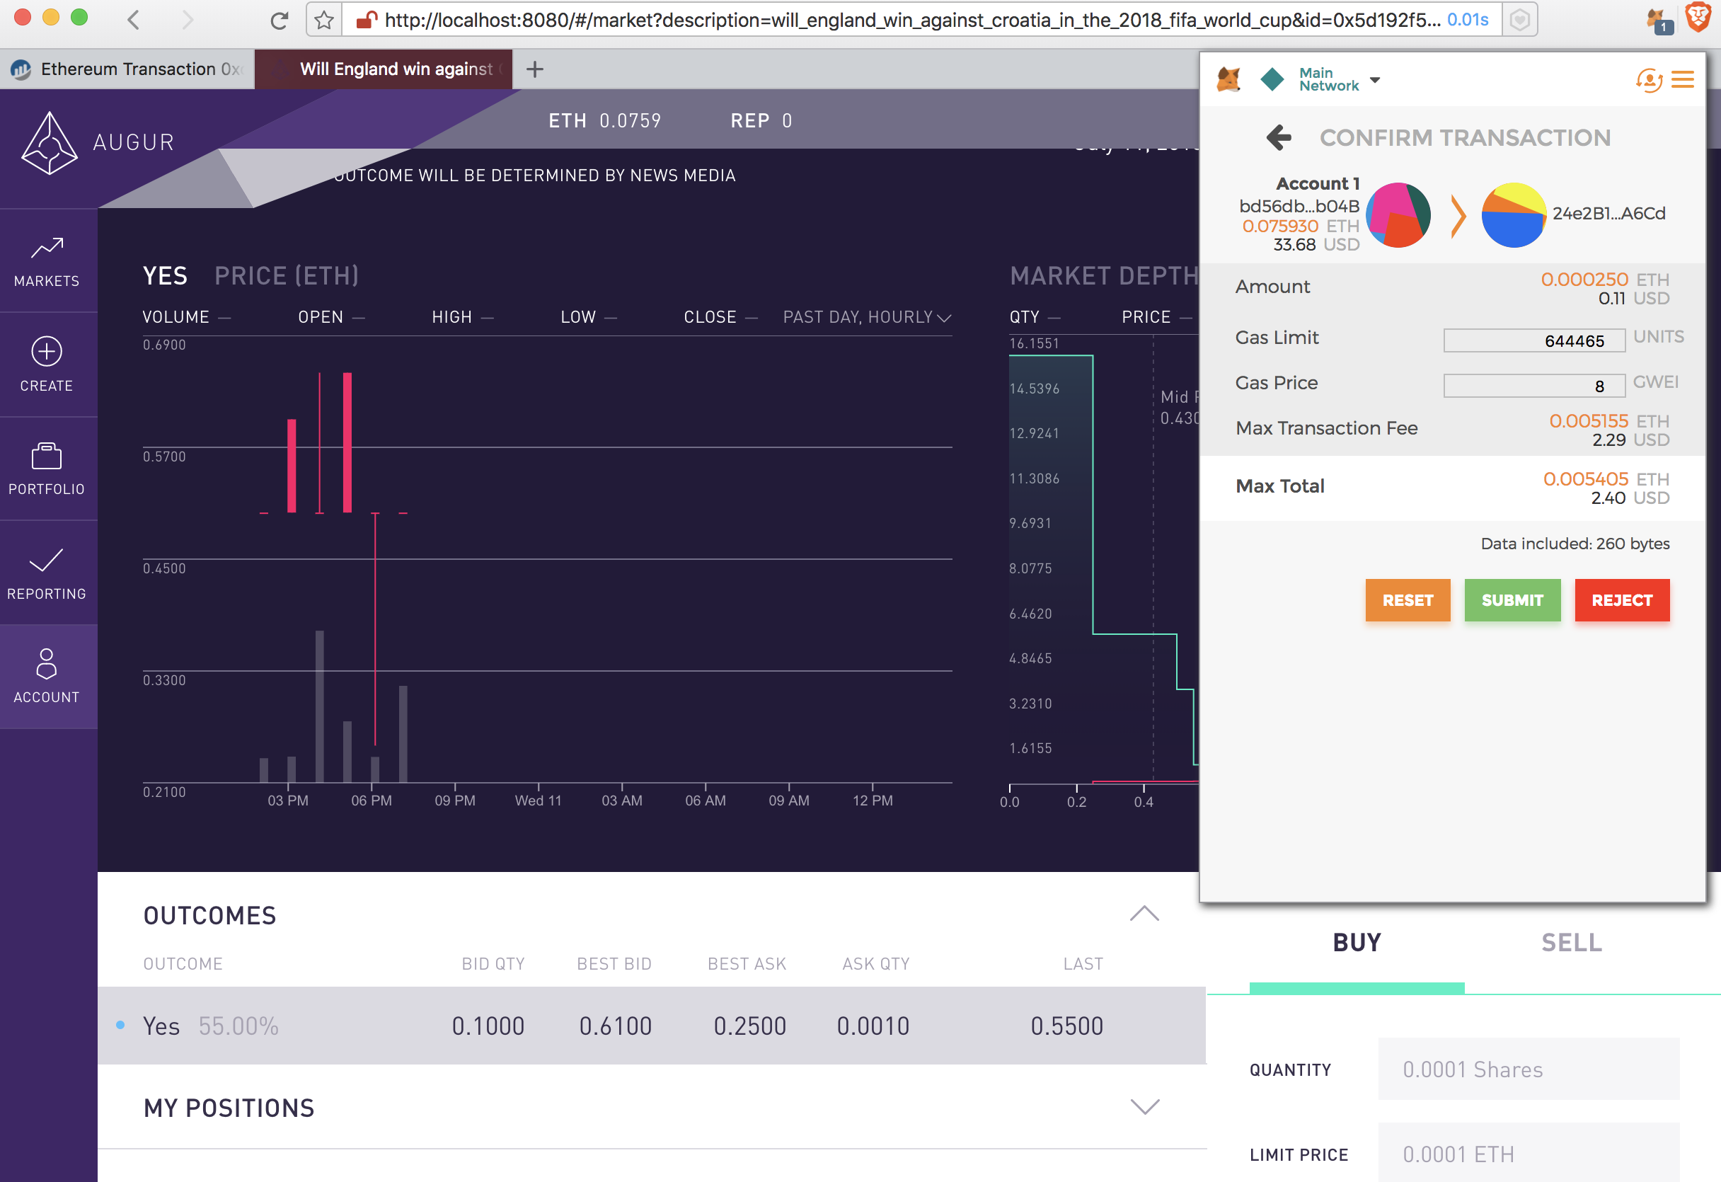Open the Brave lion shields icon
Viewport: 1721px width, 1182px height.
[x=1698, y=17]
